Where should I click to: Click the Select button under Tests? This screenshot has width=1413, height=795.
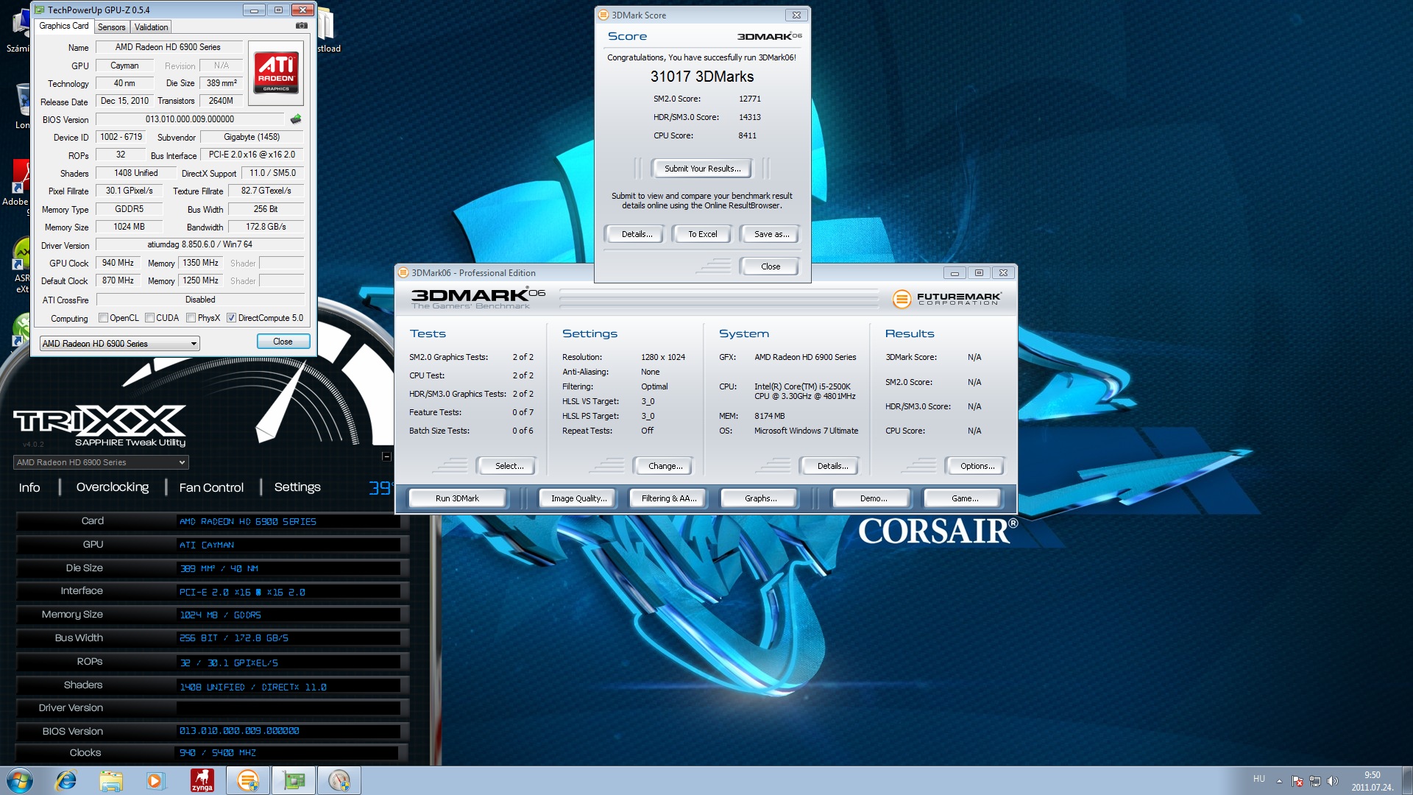click(509, 466)
